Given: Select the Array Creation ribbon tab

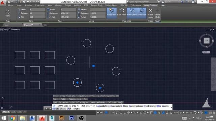Looking at the screenshot, I should click(151, 5).
